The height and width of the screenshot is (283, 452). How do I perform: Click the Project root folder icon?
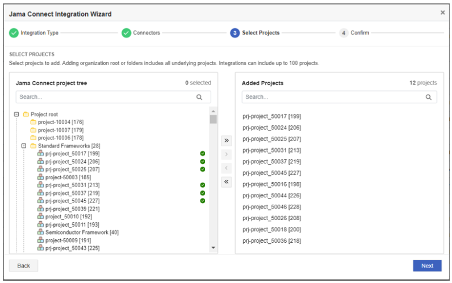26,115
